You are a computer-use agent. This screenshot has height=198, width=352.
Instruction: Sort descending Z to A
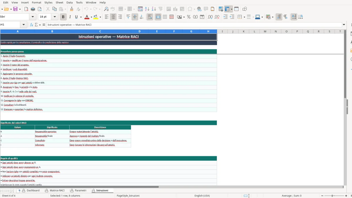point(154,9)
